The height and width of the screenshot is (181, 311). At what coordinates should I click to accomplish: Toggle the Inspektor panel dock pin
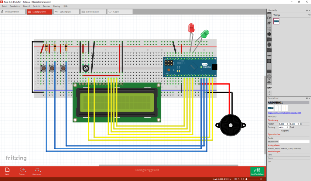(307, 98)
